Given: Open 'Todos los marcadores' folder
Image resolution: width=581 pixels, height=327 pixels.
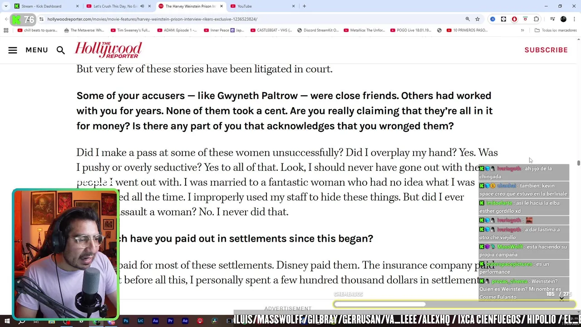Looking at the screenshot, I should pos(556,30).
